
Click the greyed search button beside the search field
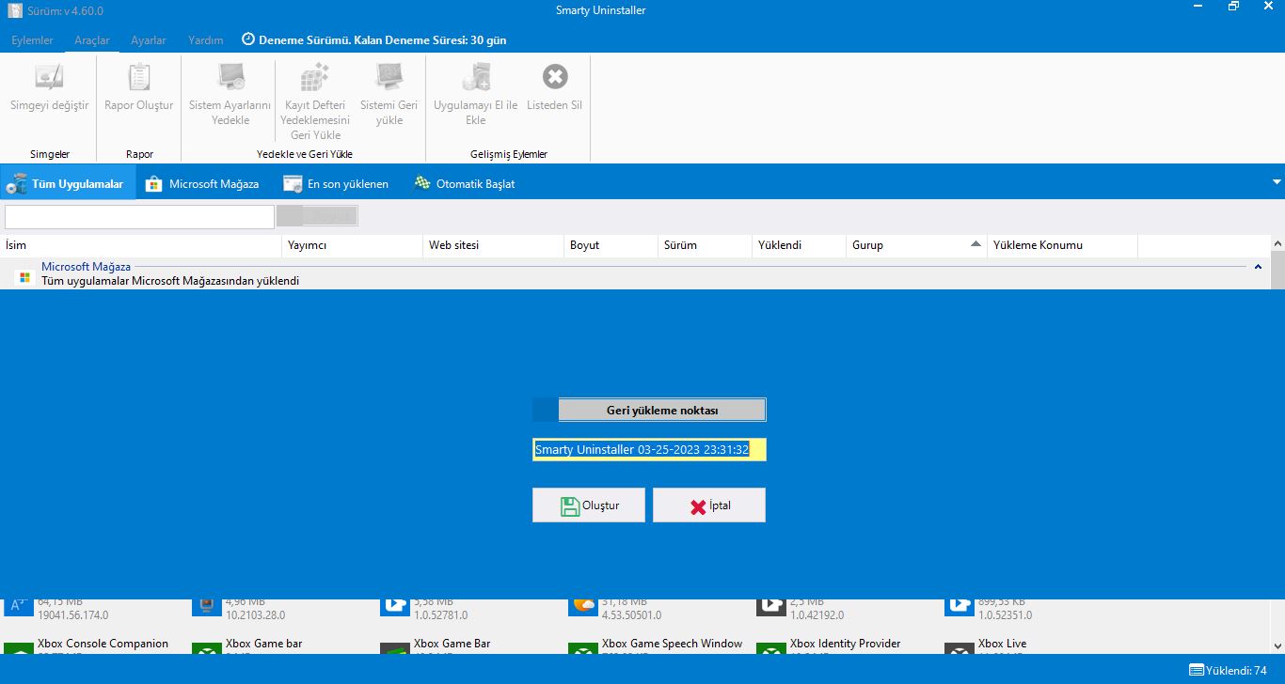click(x=317, y=216)
